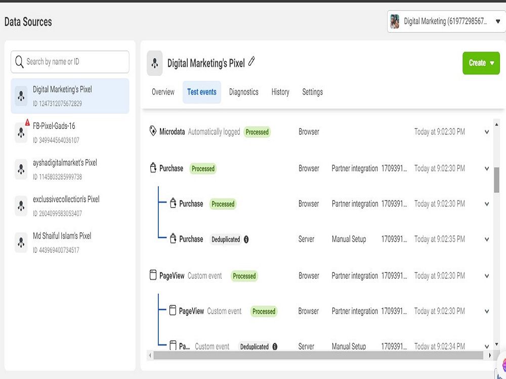Select Md Shaiful Islam's Pixel

70,243
